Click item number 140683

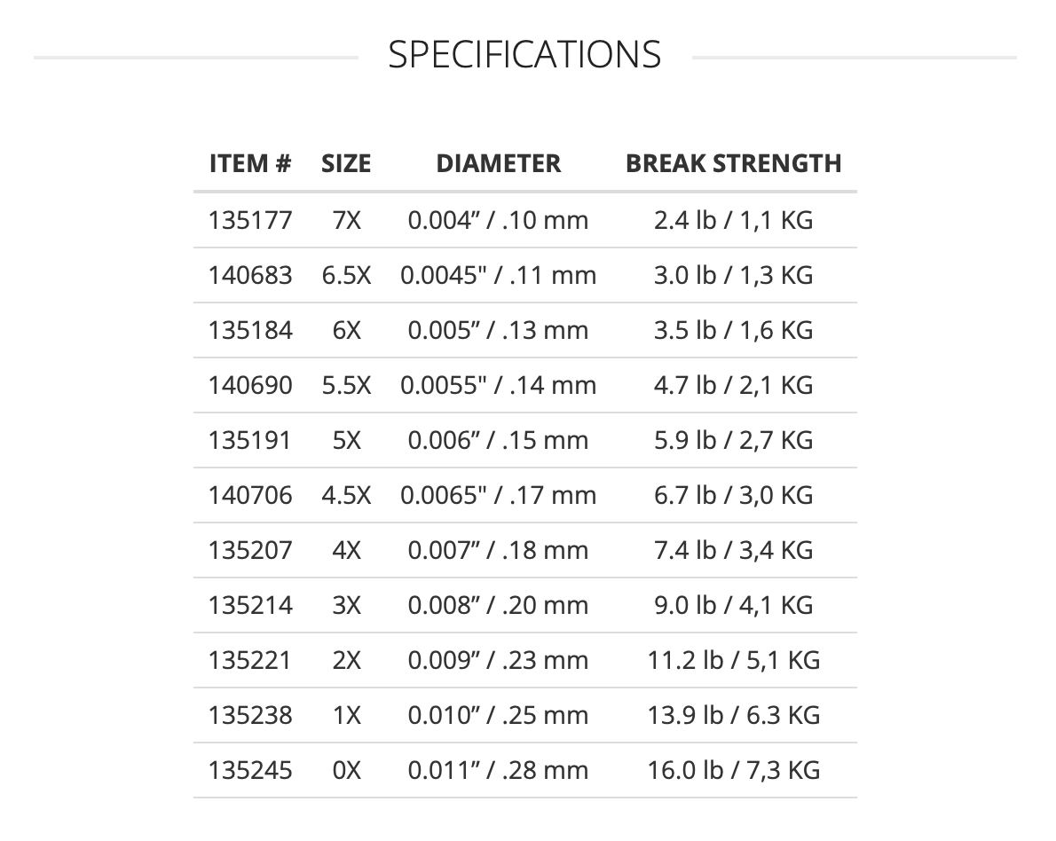click(x=250, y=275)
